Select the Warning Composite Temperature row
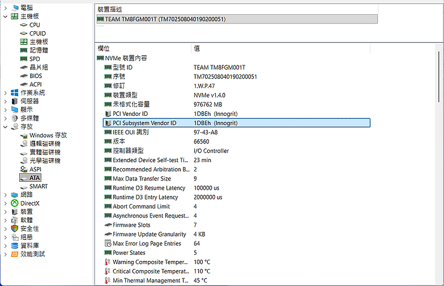 237,262
